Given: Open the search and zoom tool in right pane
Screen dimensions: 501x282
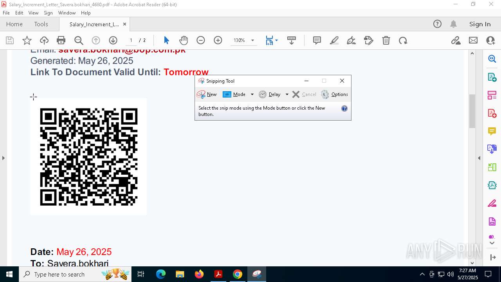Looking at the screenshot, I should [492, 59].
